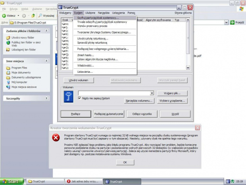Open Moje dokumenty from Inne miejsca
Screen dimensions: 246x185
coord(21,72)
